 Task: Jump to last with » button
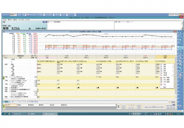162,107
